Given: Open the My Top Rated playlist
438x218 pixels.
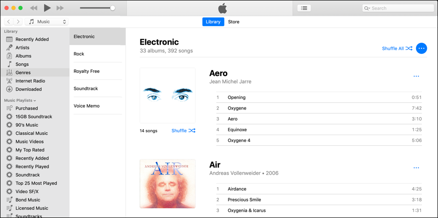Looking at the screenshot, I should click(x=35, y=150).
